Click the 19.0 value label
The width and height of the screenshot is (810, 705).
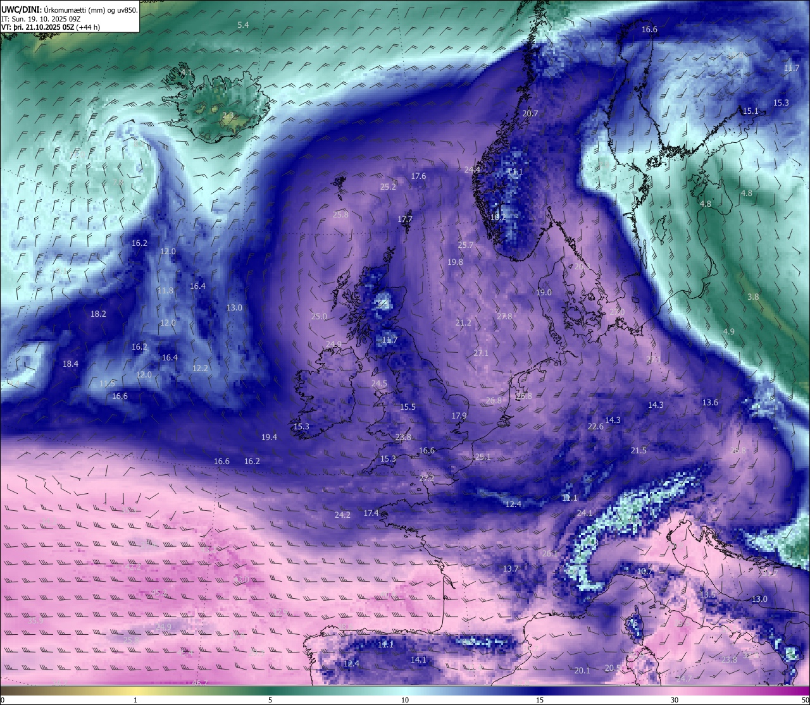[x=544, y=292]
